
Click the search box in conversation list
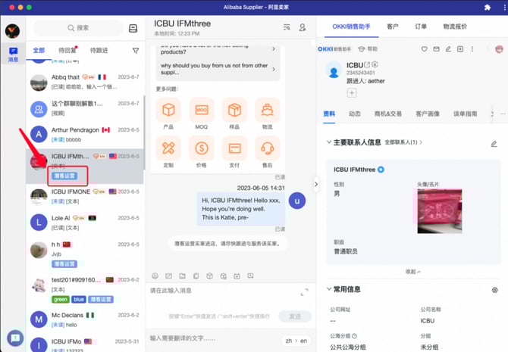pyautogui.click(x=78, y=28)
